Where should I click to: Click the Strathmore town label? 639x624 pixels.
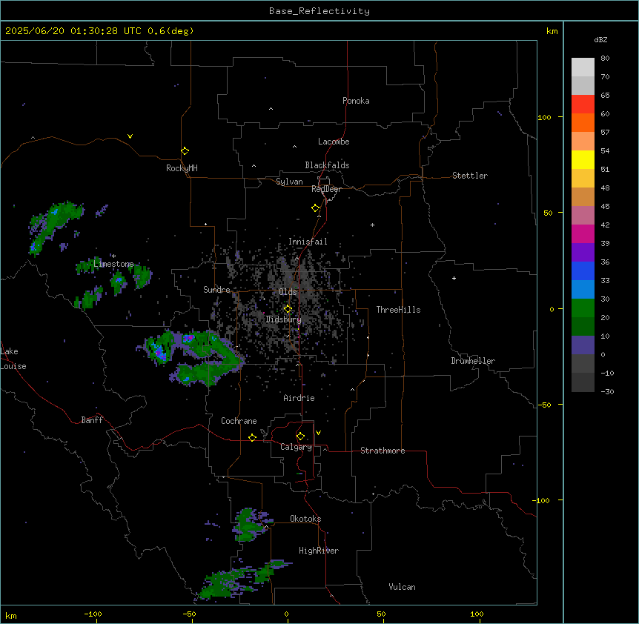383,451
